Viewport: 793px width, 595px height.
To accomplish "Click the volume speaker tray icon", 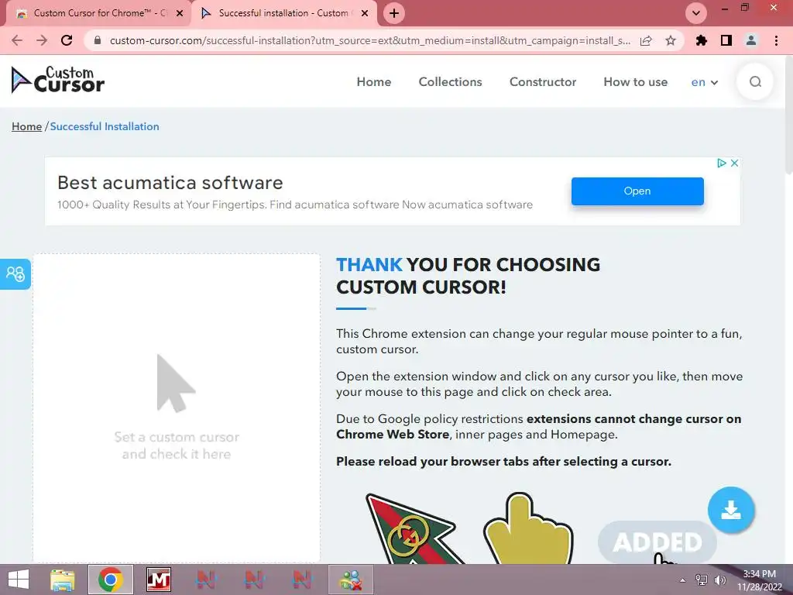I will [719, 580].
